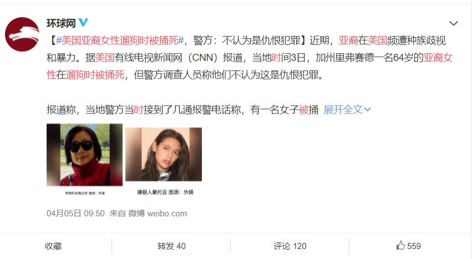Screen dimensions: 472x259
Task: Click highlighted keyword 亚裔 after 近期
Action: 348,40
